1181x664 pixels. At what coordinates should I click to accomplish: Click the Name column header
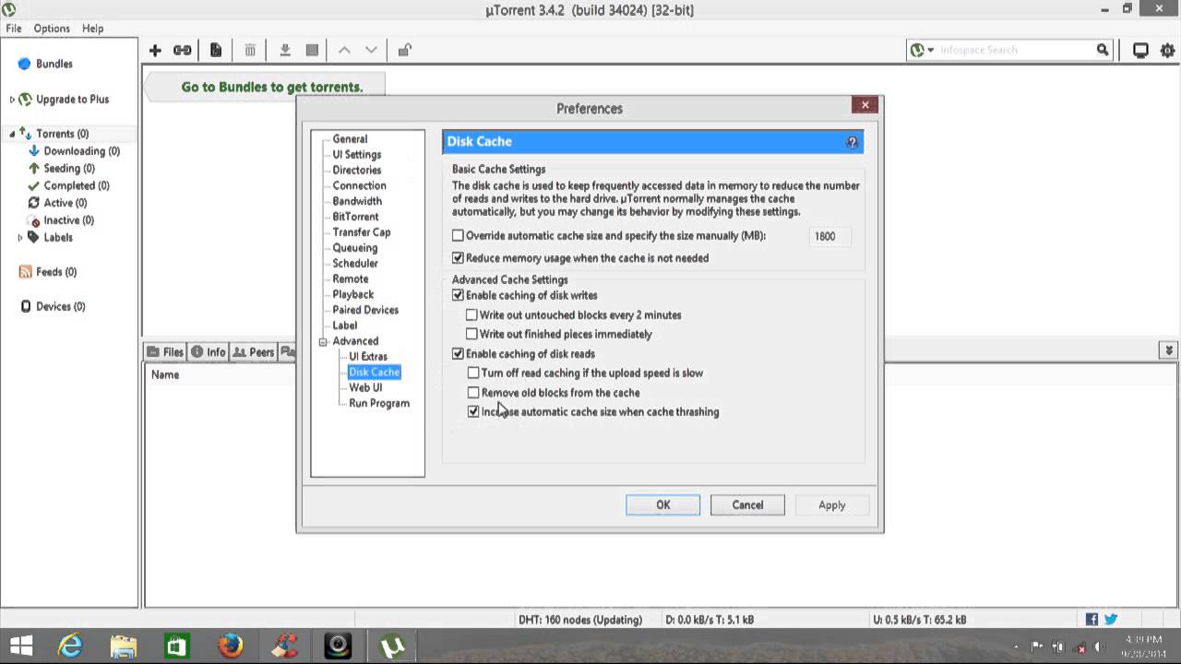tap(165, 375)
